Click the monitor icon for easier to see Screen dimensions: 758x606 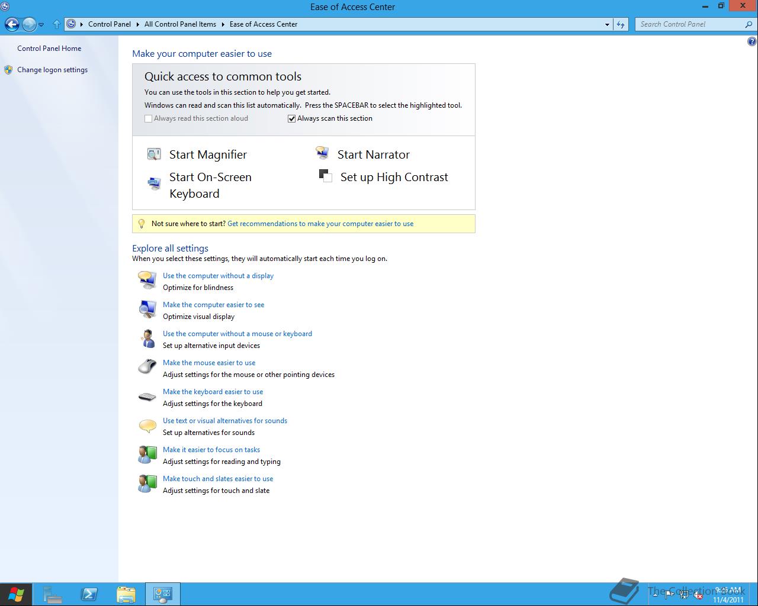click(147, 308)
